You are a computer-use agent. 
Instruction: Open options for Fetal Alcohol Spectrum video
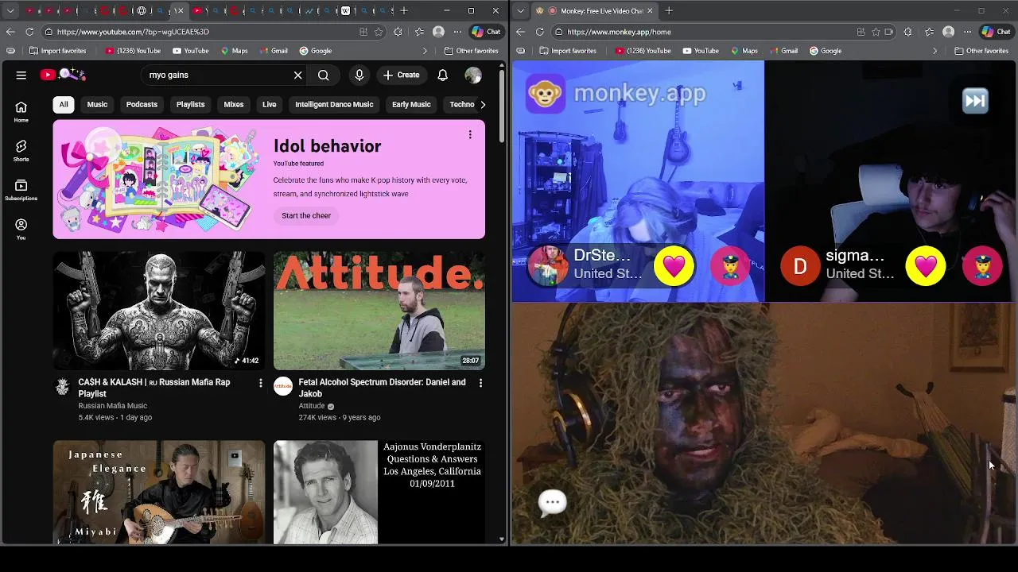click(480, 383)
